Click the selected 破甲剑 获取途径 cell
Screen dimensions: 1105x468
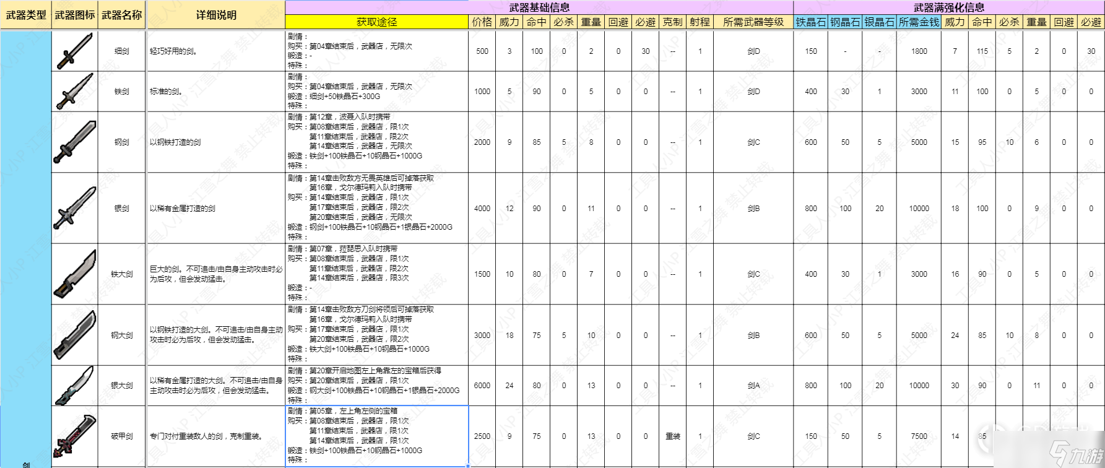click(377, 436)
